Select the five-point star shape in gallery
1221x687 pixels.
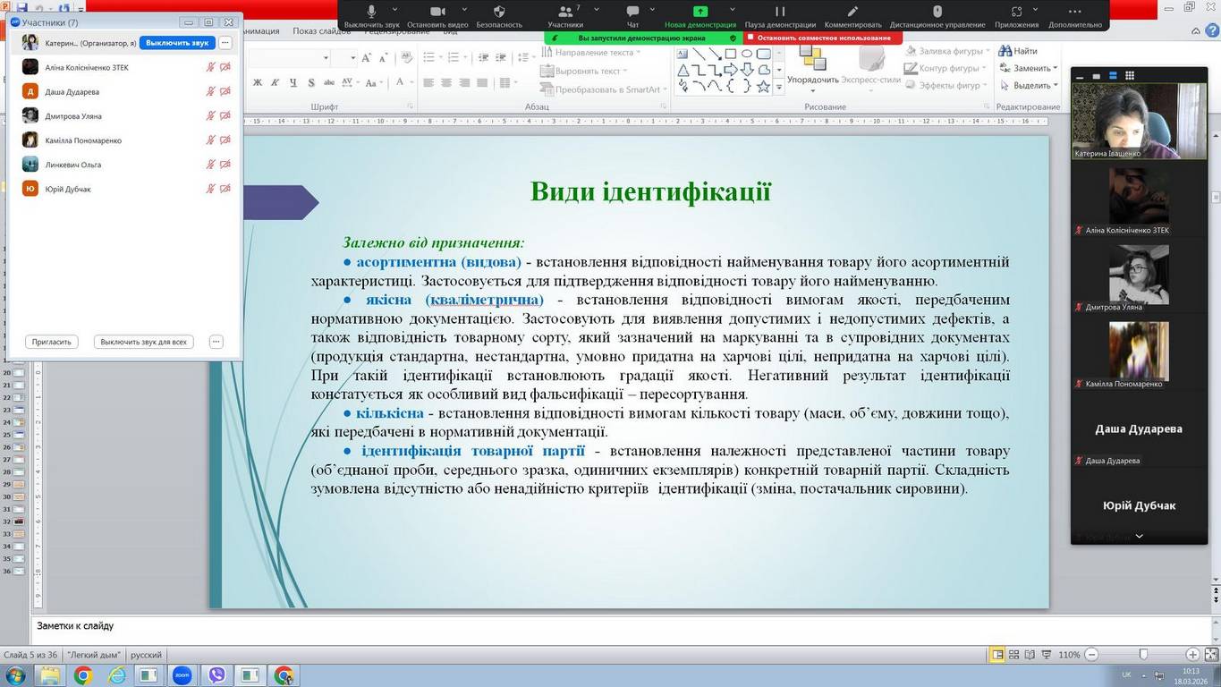(763, 87)
